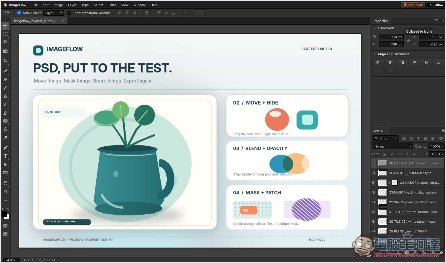Select the Zoom tool
Screen dimensions: 446x263
click(5, 191)
